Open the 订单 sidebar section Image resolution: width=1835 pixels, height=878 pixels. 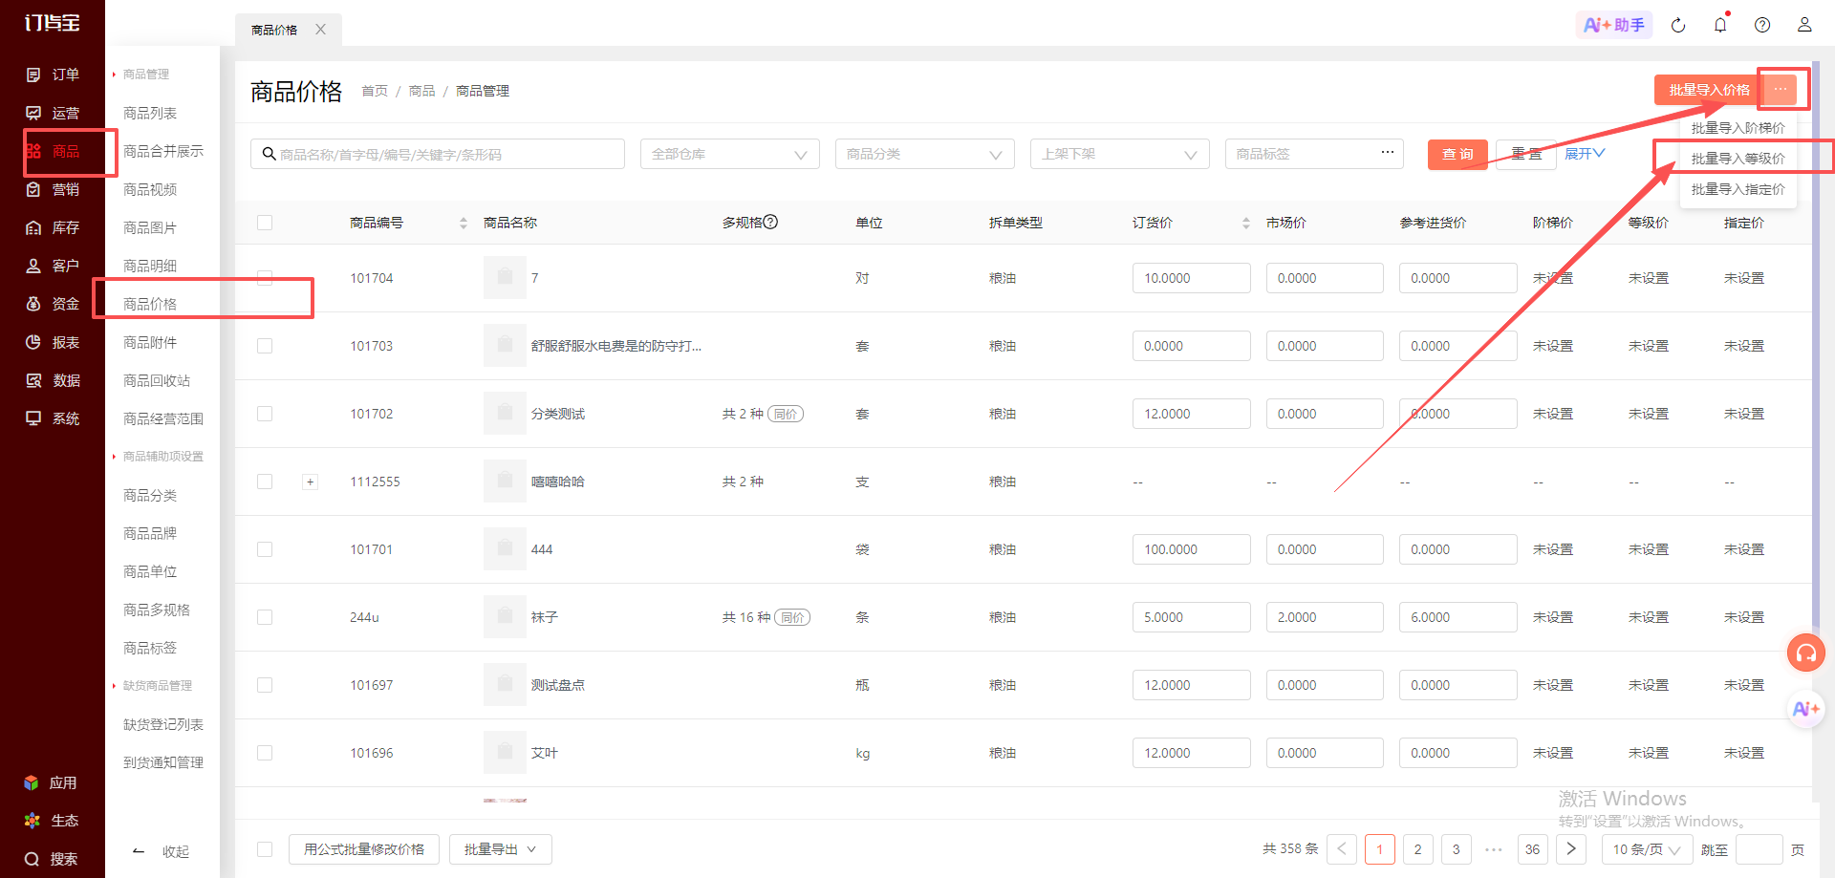point(53,75)
